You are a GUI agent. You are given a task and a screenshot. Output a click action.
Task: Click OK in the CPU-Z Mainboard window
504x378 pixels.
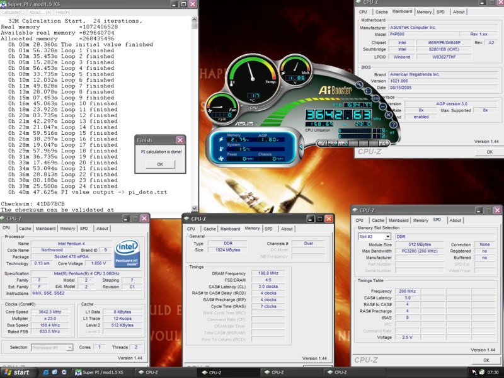click(x=490, y=152)
